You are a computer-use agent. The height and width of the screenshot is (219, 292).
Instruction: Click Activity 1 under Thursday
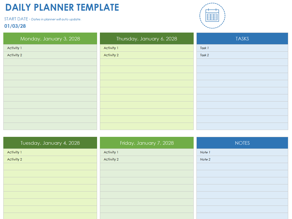[111, 48]
